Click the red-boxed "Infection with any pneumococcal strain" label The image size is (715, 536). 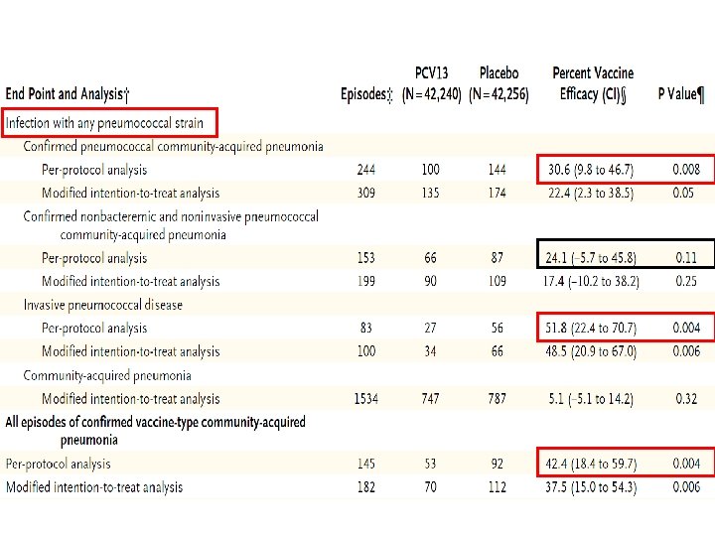tap(104, 123)
